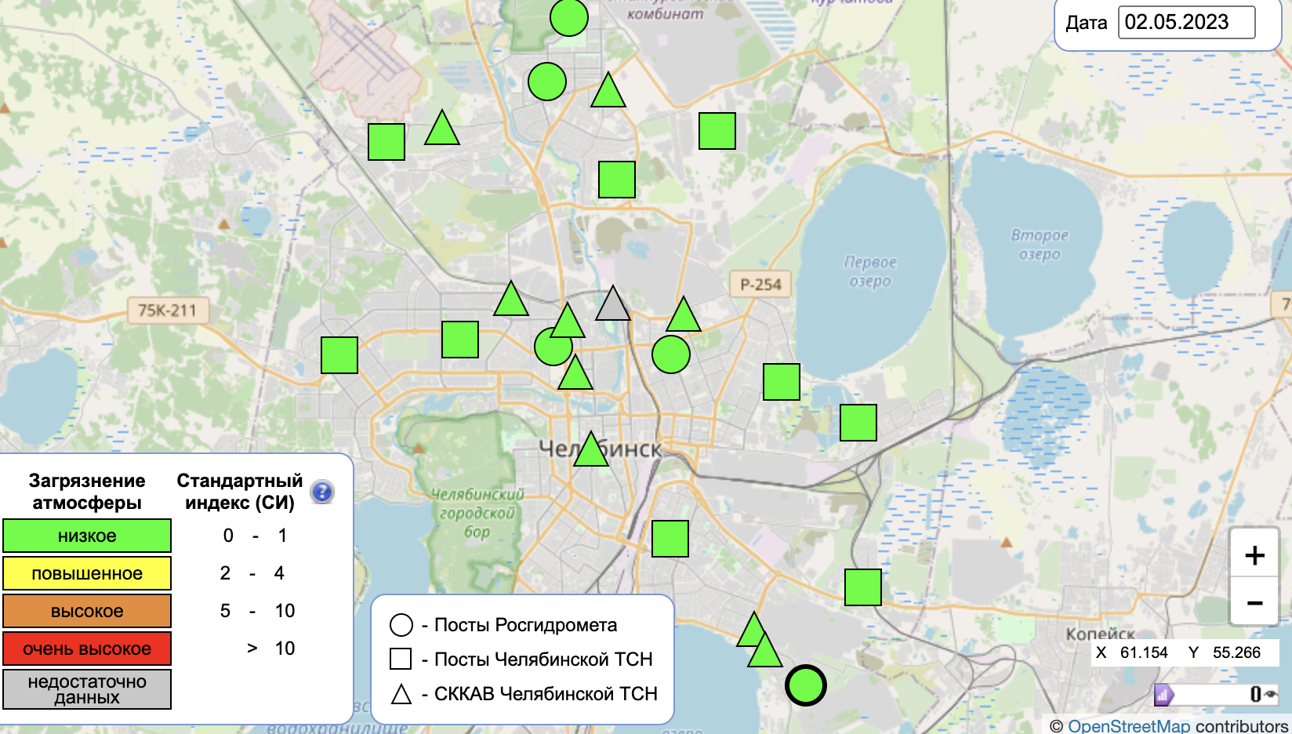The image size is (1292, 734).
Task: Select square marker north of Первое озеро
Action: tap(717, 131)
